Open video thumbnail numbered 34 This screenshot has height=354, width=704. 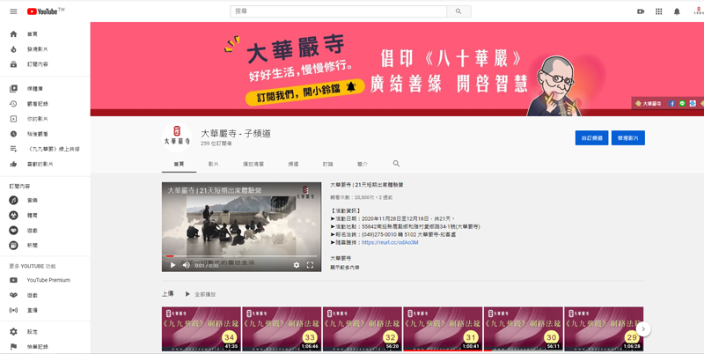tap(202, 328)
